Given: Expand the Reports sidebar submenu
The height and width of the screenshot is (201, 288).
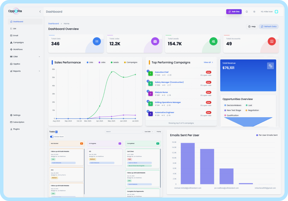Looking at the screenshot, I should pyautogui.click(x=39, y=71).
